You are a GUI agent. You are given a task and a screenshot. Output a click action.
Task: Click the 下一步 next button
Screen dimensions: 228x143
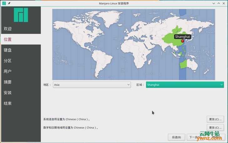pyautogui.click(x=195, y=137)
